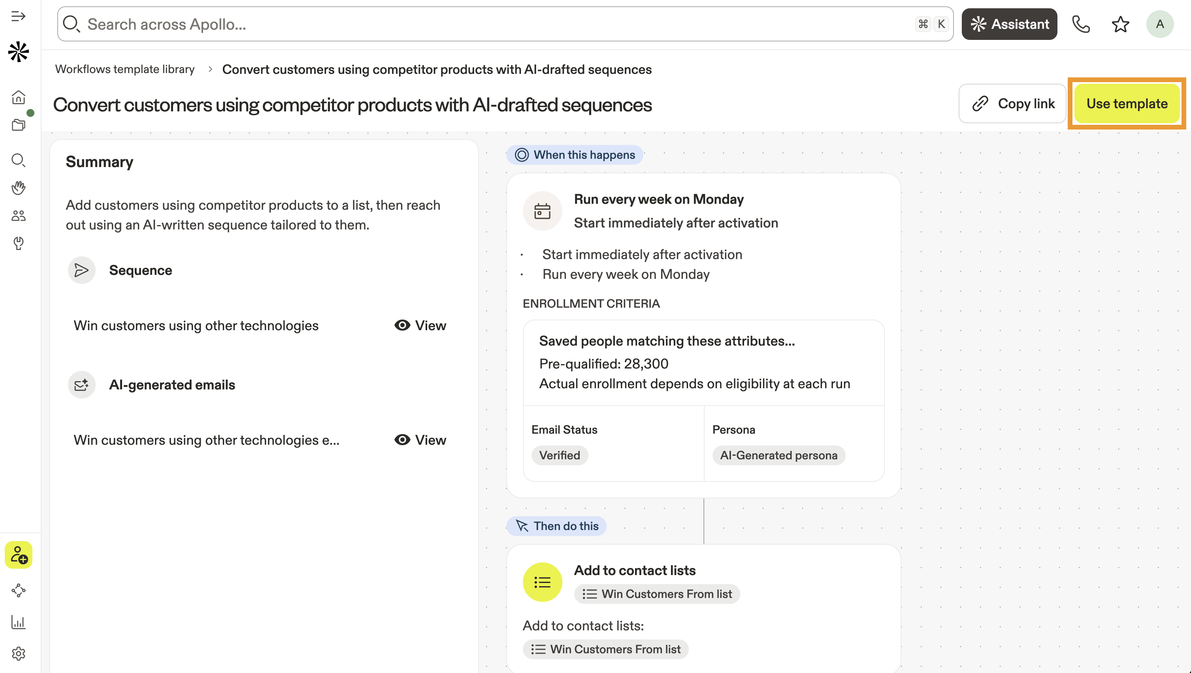Open the search magnifier in sidebar
Image resolution: width=1191 pixels, height=673 pixels.
point(19,160)
